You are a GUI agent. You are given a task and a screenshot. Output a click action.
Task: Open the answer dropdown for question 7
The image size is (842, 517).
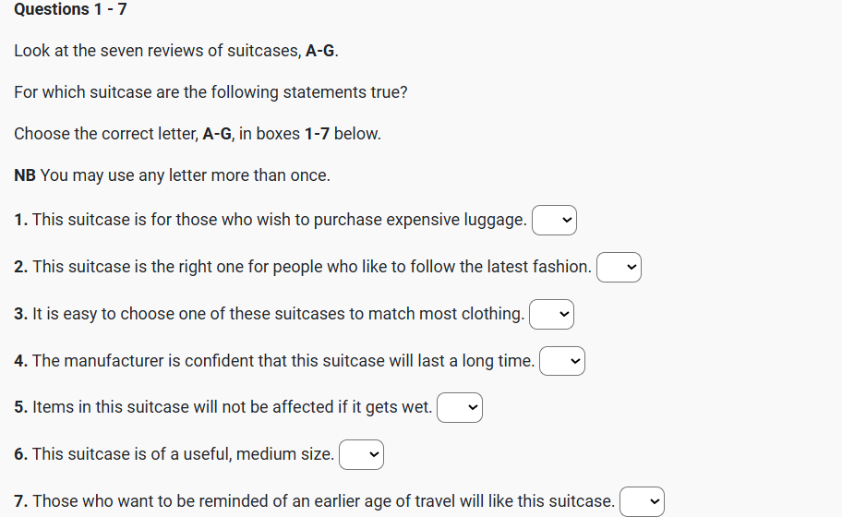coord(642,502)
